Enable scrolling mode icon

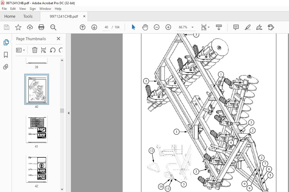click(x=219, y=27)
